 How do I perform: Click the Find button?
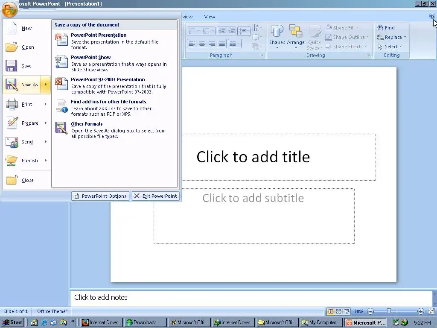(386, 28)
